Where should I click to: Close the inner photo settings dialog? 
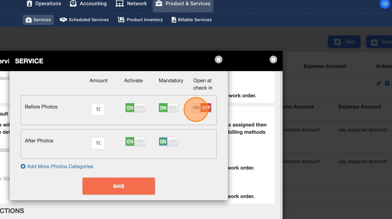tap(218, 59)
